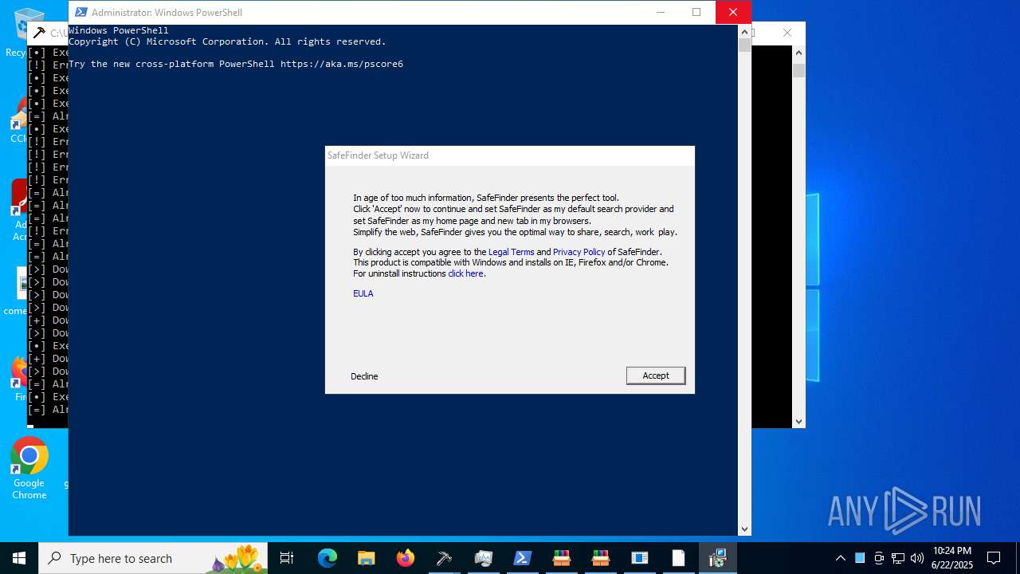Open the monitor chart app in taskbar
The image size is (1020, 574).
[x=483, y=558]
